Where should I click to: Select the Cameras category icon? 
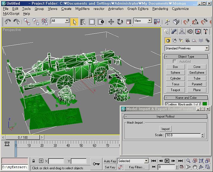pos(188,40)
